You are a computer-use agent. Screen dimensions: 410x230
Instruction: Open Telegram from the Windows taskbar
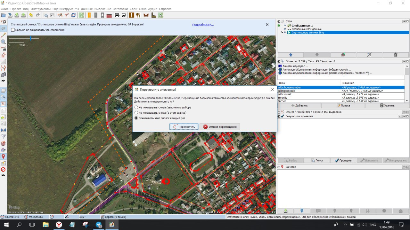99,225
